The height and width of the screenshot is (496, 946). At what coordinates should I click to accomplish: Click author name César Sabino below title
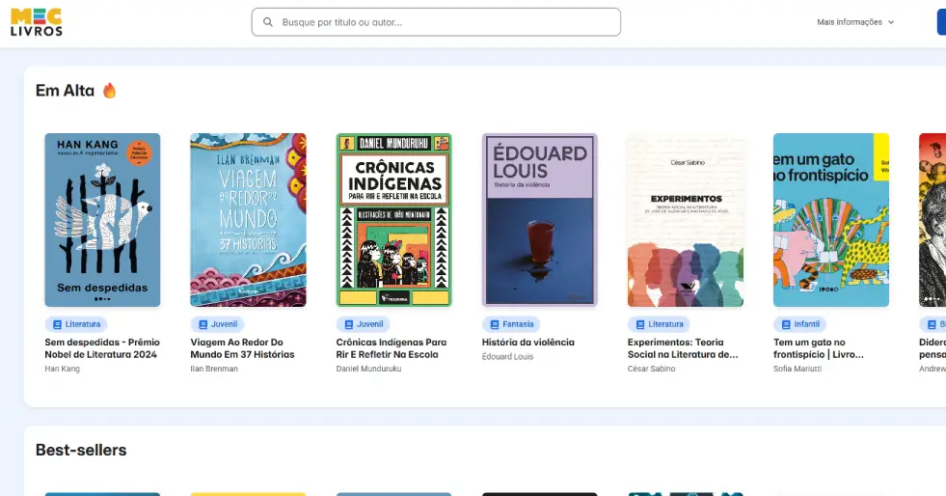652,369
